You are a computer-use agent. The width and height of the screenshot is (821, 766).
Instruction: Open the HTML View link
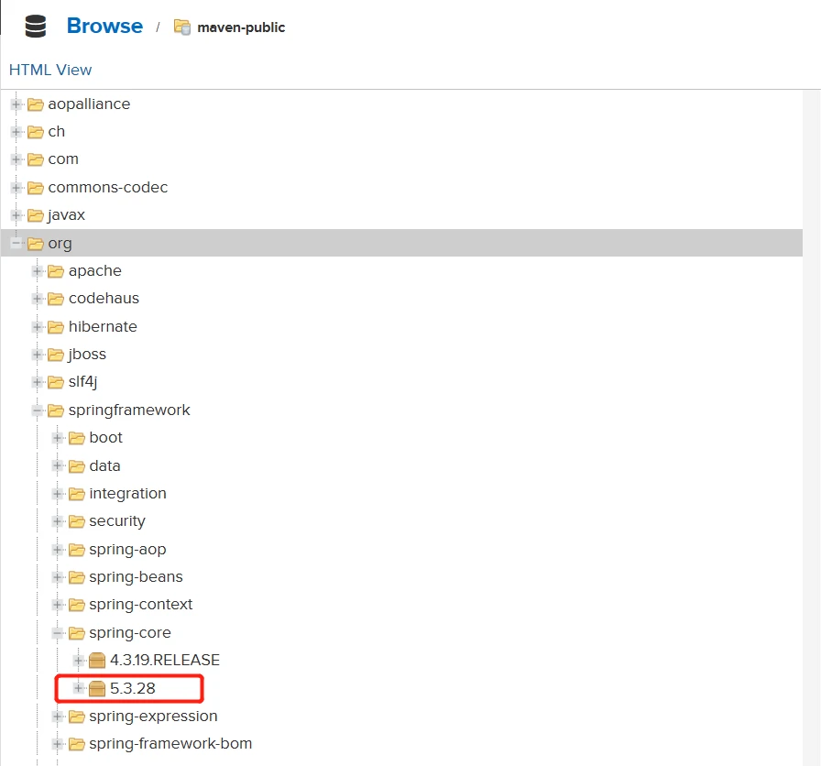pyautogui.click(x=50, y=70)
